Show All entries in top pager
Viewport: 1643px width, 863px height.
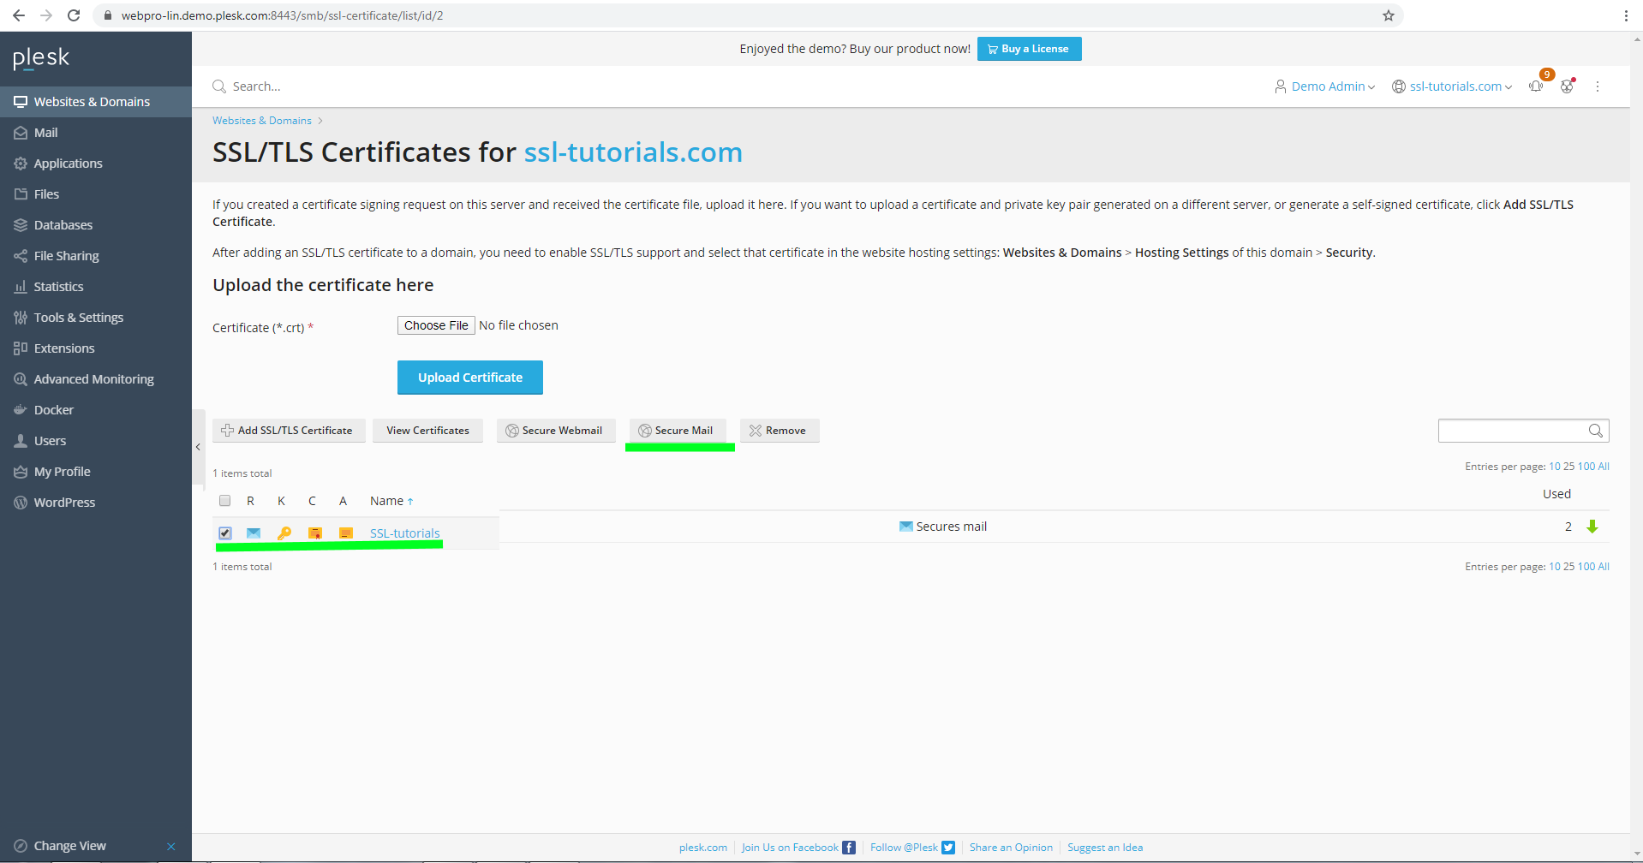1604,467
